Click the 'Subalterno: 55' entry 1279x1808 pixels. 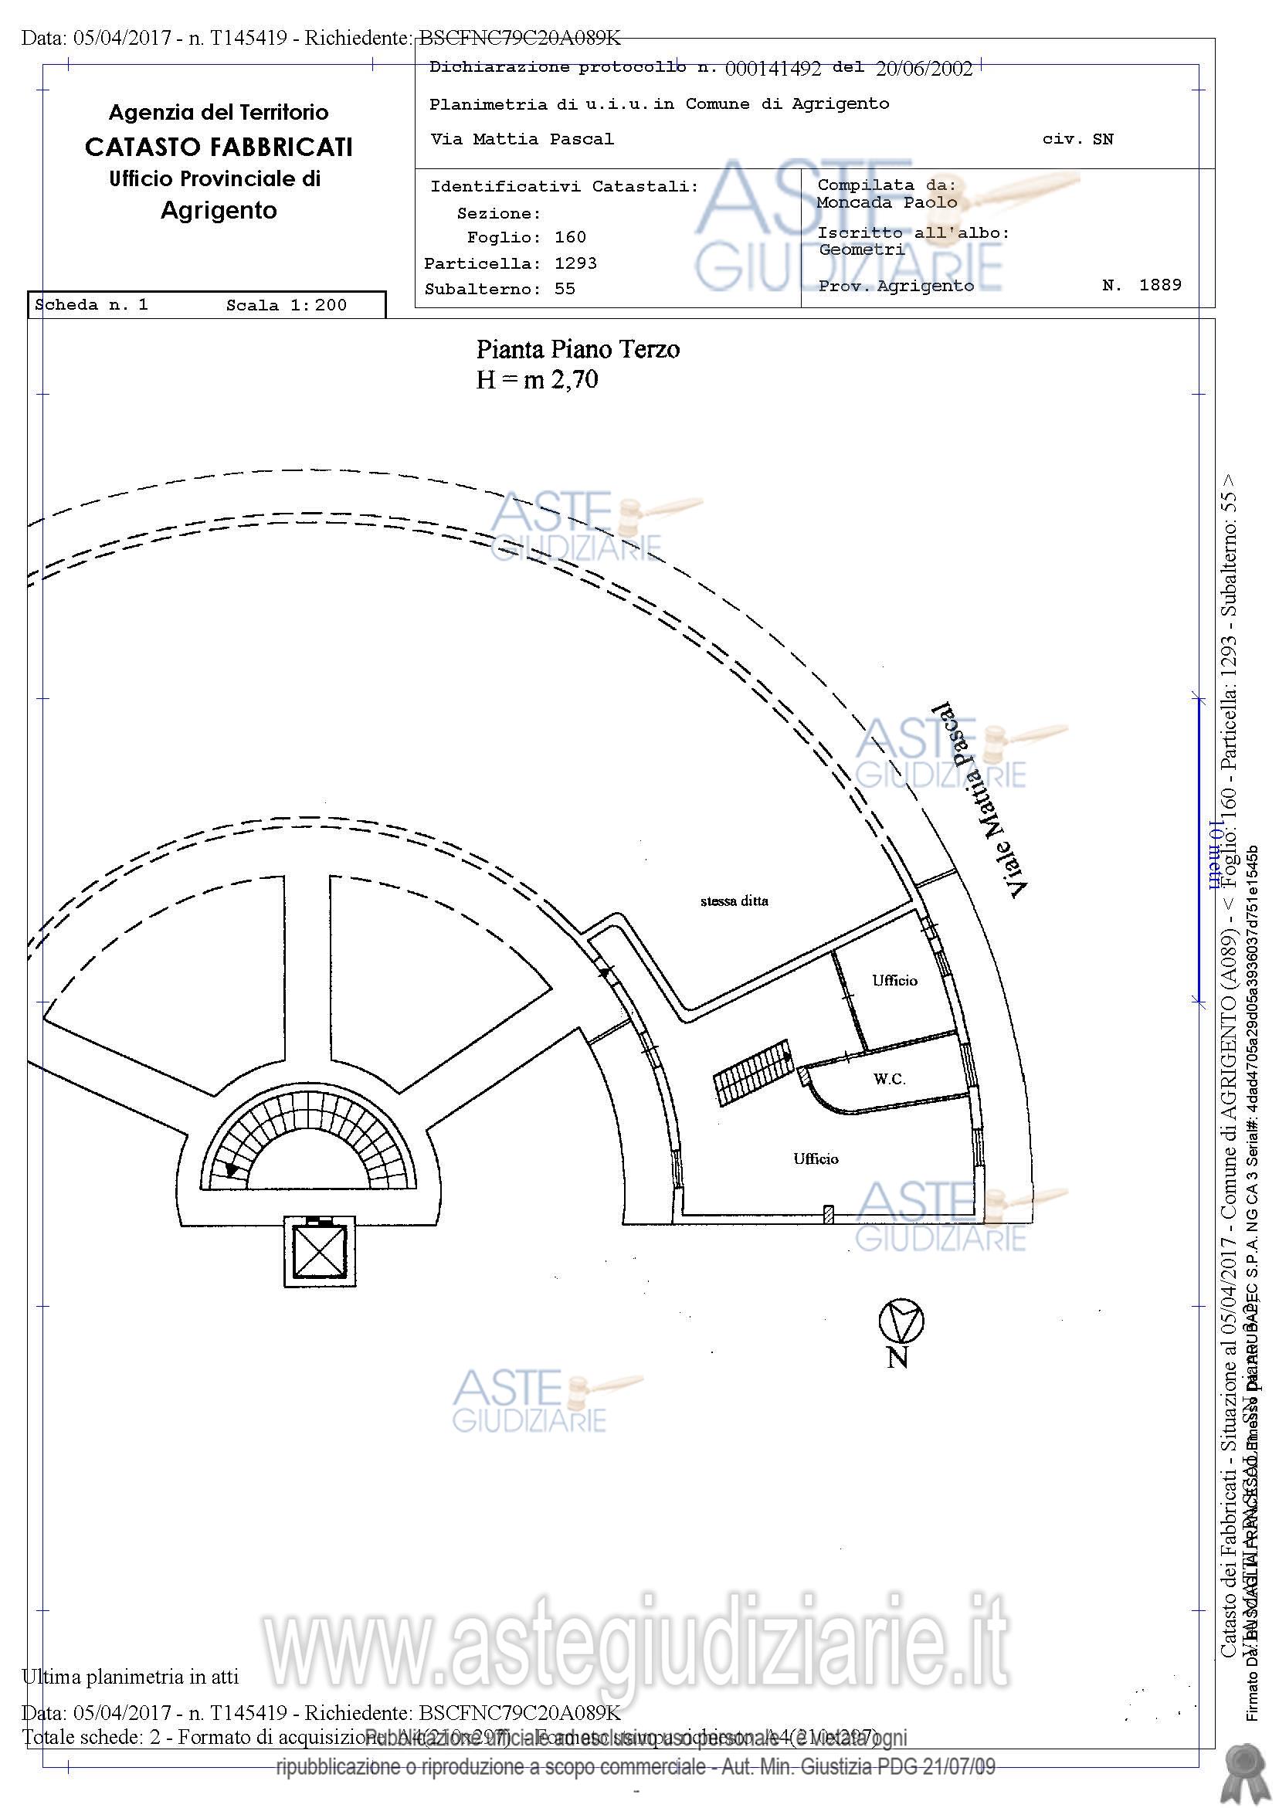[500, 289]
